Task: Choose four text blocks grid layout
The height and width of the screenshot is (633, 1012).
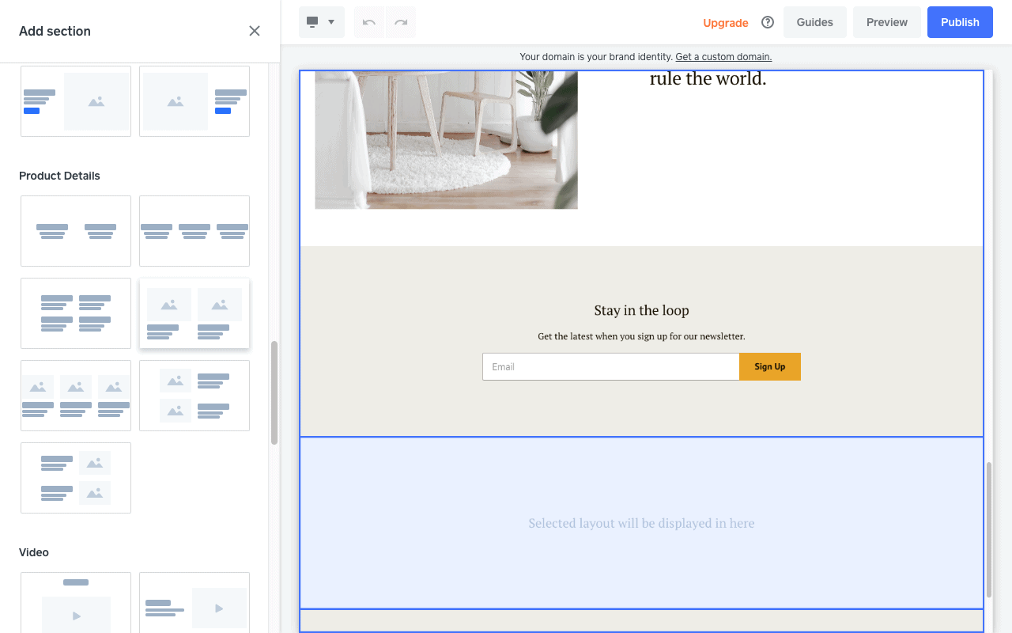Action: pyautogui.click(x=76, y=313)
